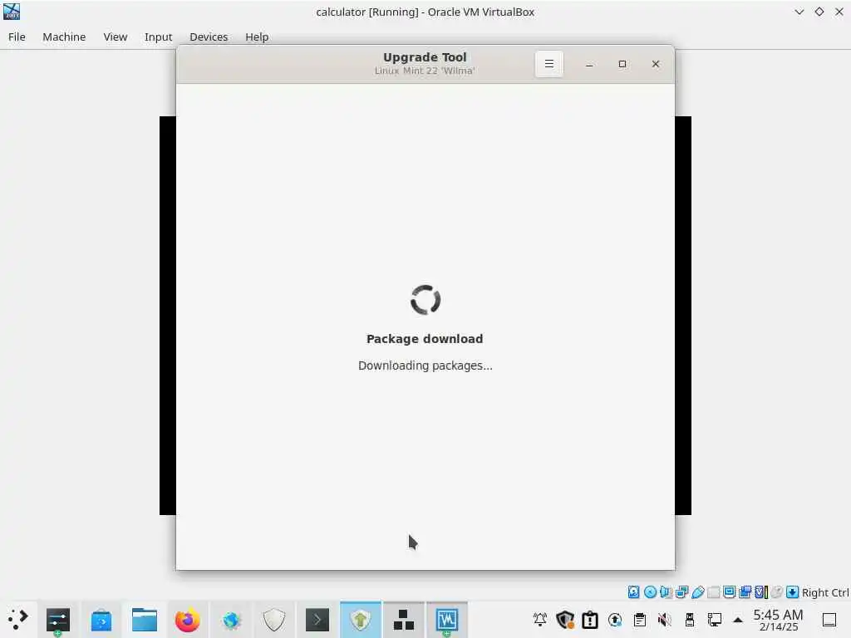The height and width of the screenshot is (638, 851).
Task: Open System Settings from the taskbar
Action: click(58, 620)
